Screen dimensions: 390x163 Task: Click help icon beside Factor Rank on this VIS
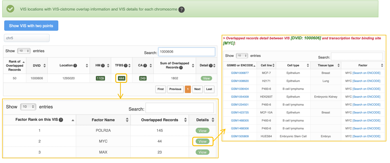pyautogui.click(x=61, y=120)
